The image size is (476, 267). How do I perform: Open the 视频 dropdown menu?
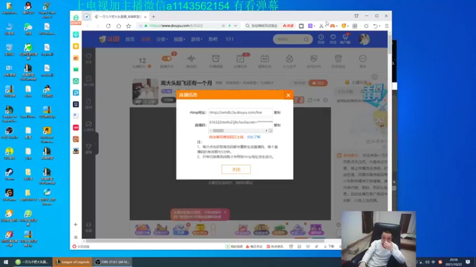[x=179, y=39]
